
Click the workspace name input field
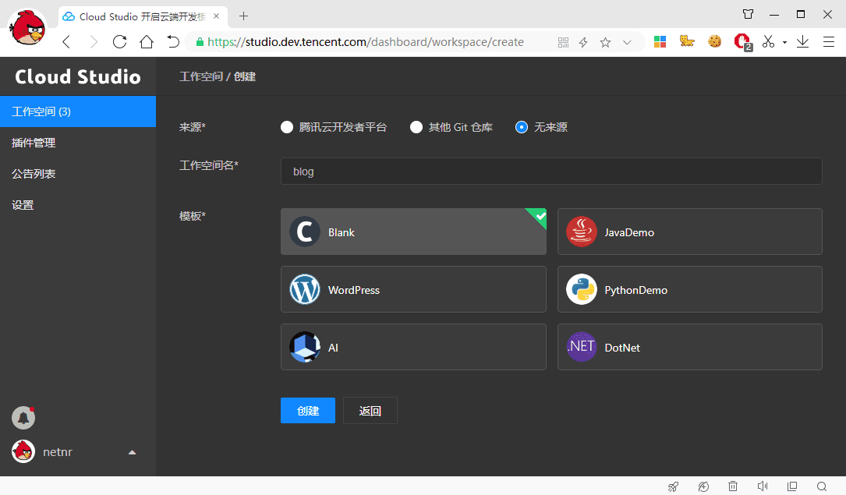point(550,171)
